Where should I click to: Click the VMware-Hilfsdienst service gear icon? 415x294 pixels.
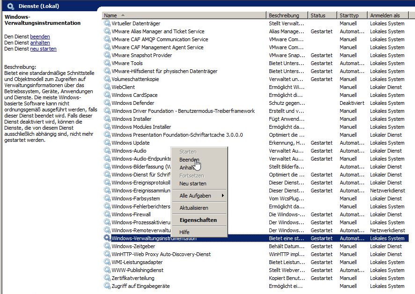point(107,71)
